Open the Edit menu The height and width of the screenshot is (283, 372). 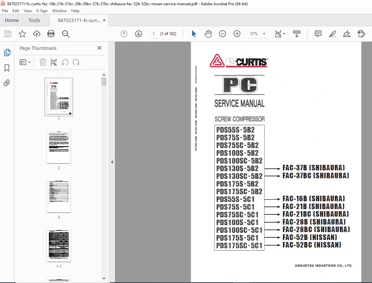(16, 11)
